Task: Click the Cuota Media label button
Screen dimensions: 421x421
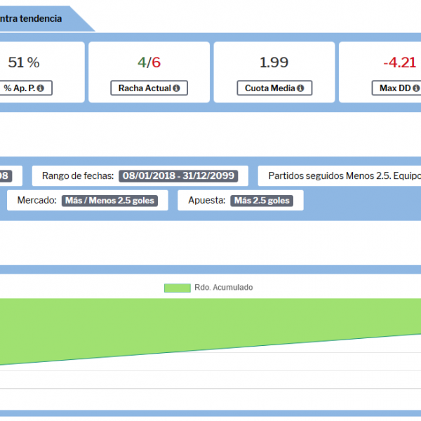Action: pos(274,88)
